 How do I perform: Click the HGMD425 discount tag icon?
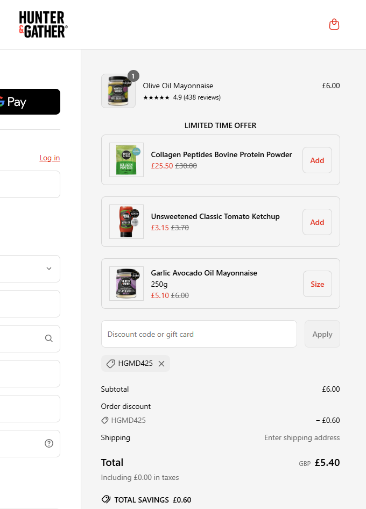(x=111, y=364)
